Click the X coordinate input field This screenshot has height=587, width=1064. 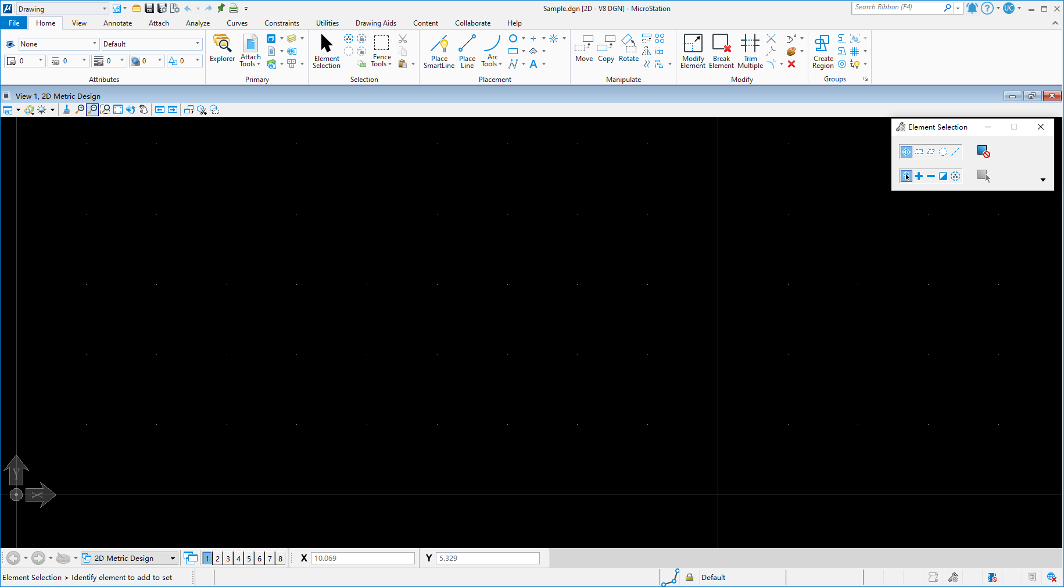[363, 558]
